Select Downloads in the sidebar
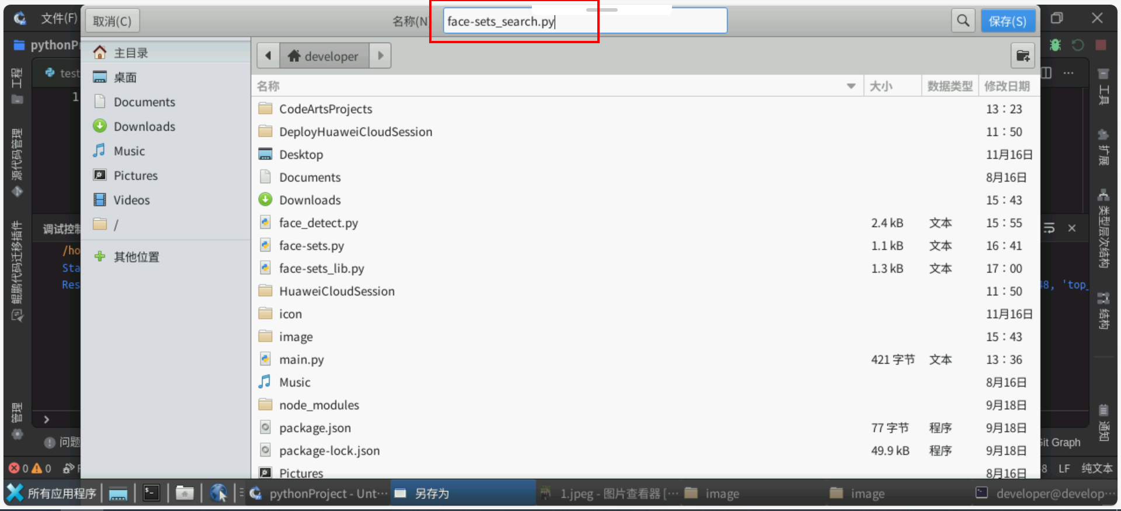This screenshot has height=511, width=1121. pyautogui.click(x=144, y=127)
